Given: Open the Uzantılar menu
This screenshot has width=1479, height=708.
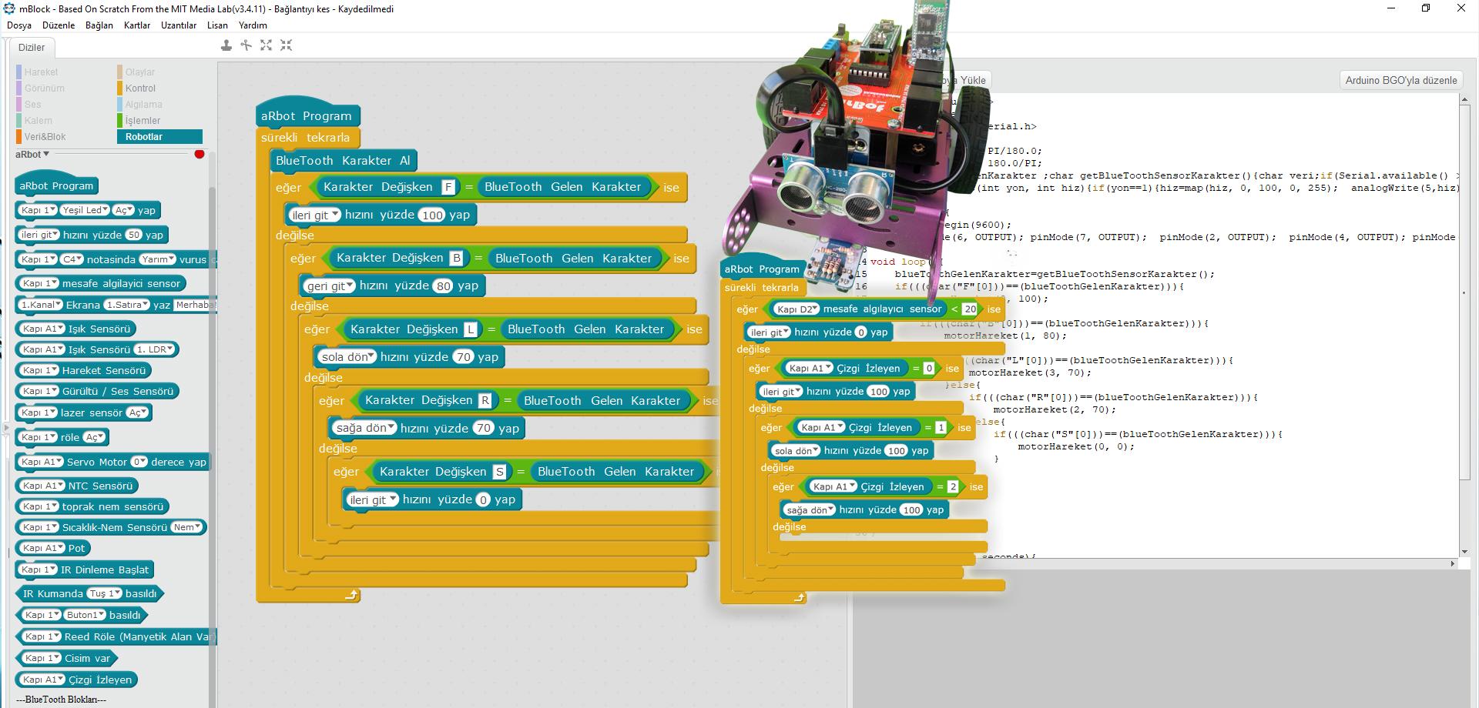Looking at the screenshot, I should pos(179,25).
